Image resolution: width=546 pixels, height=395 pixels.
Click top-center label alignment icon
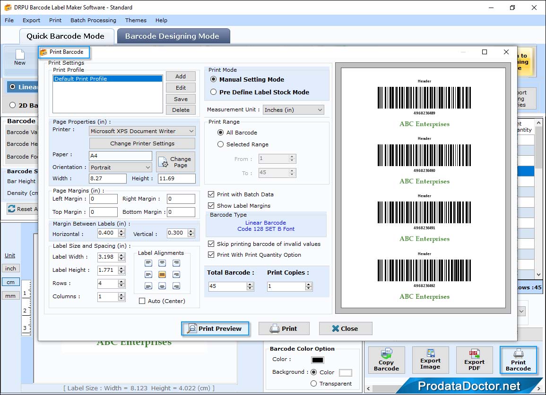point(162,263)
